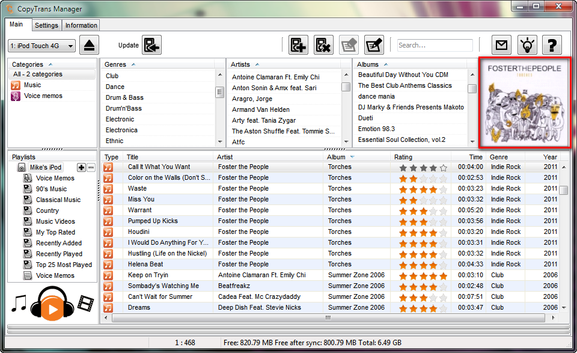Screen dimensions: 577x353
Task: Click the Top 25 Most Played playlist icon
Action: pos(27,265)
